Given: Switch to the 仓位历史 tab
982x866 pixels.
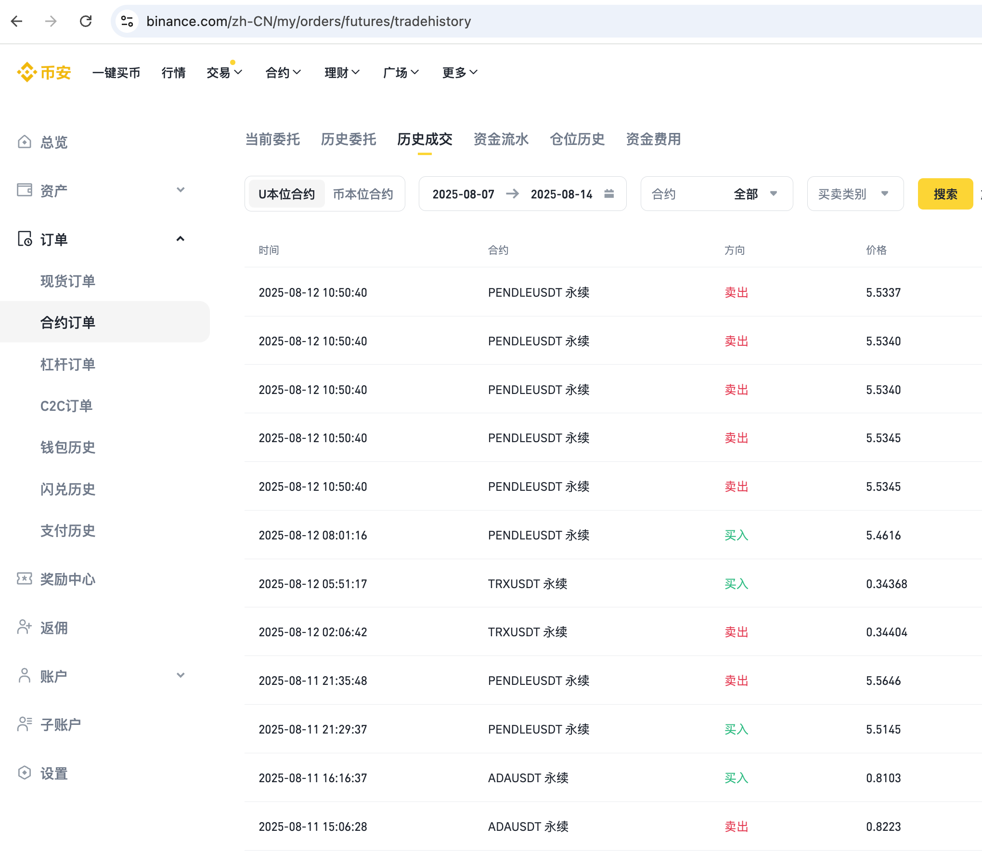Looking at the screenshot, I should tap(577, 140).
